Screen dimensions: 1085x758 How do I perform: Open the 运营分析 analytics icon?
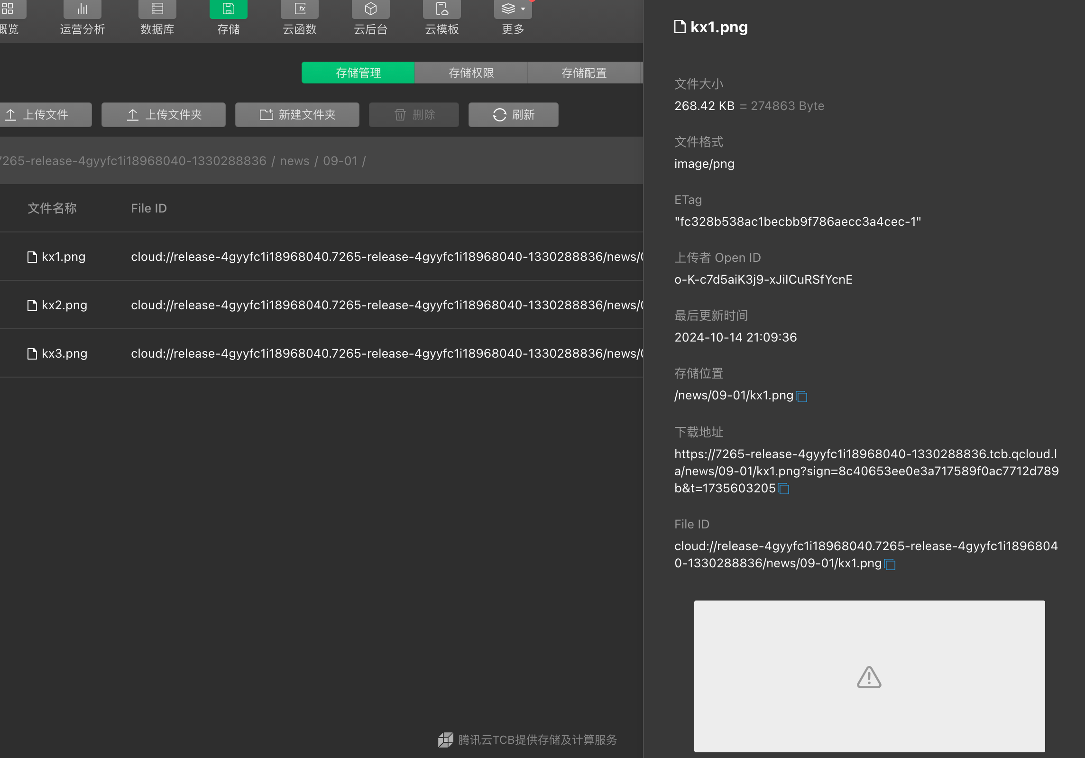(x=82, y=9)
